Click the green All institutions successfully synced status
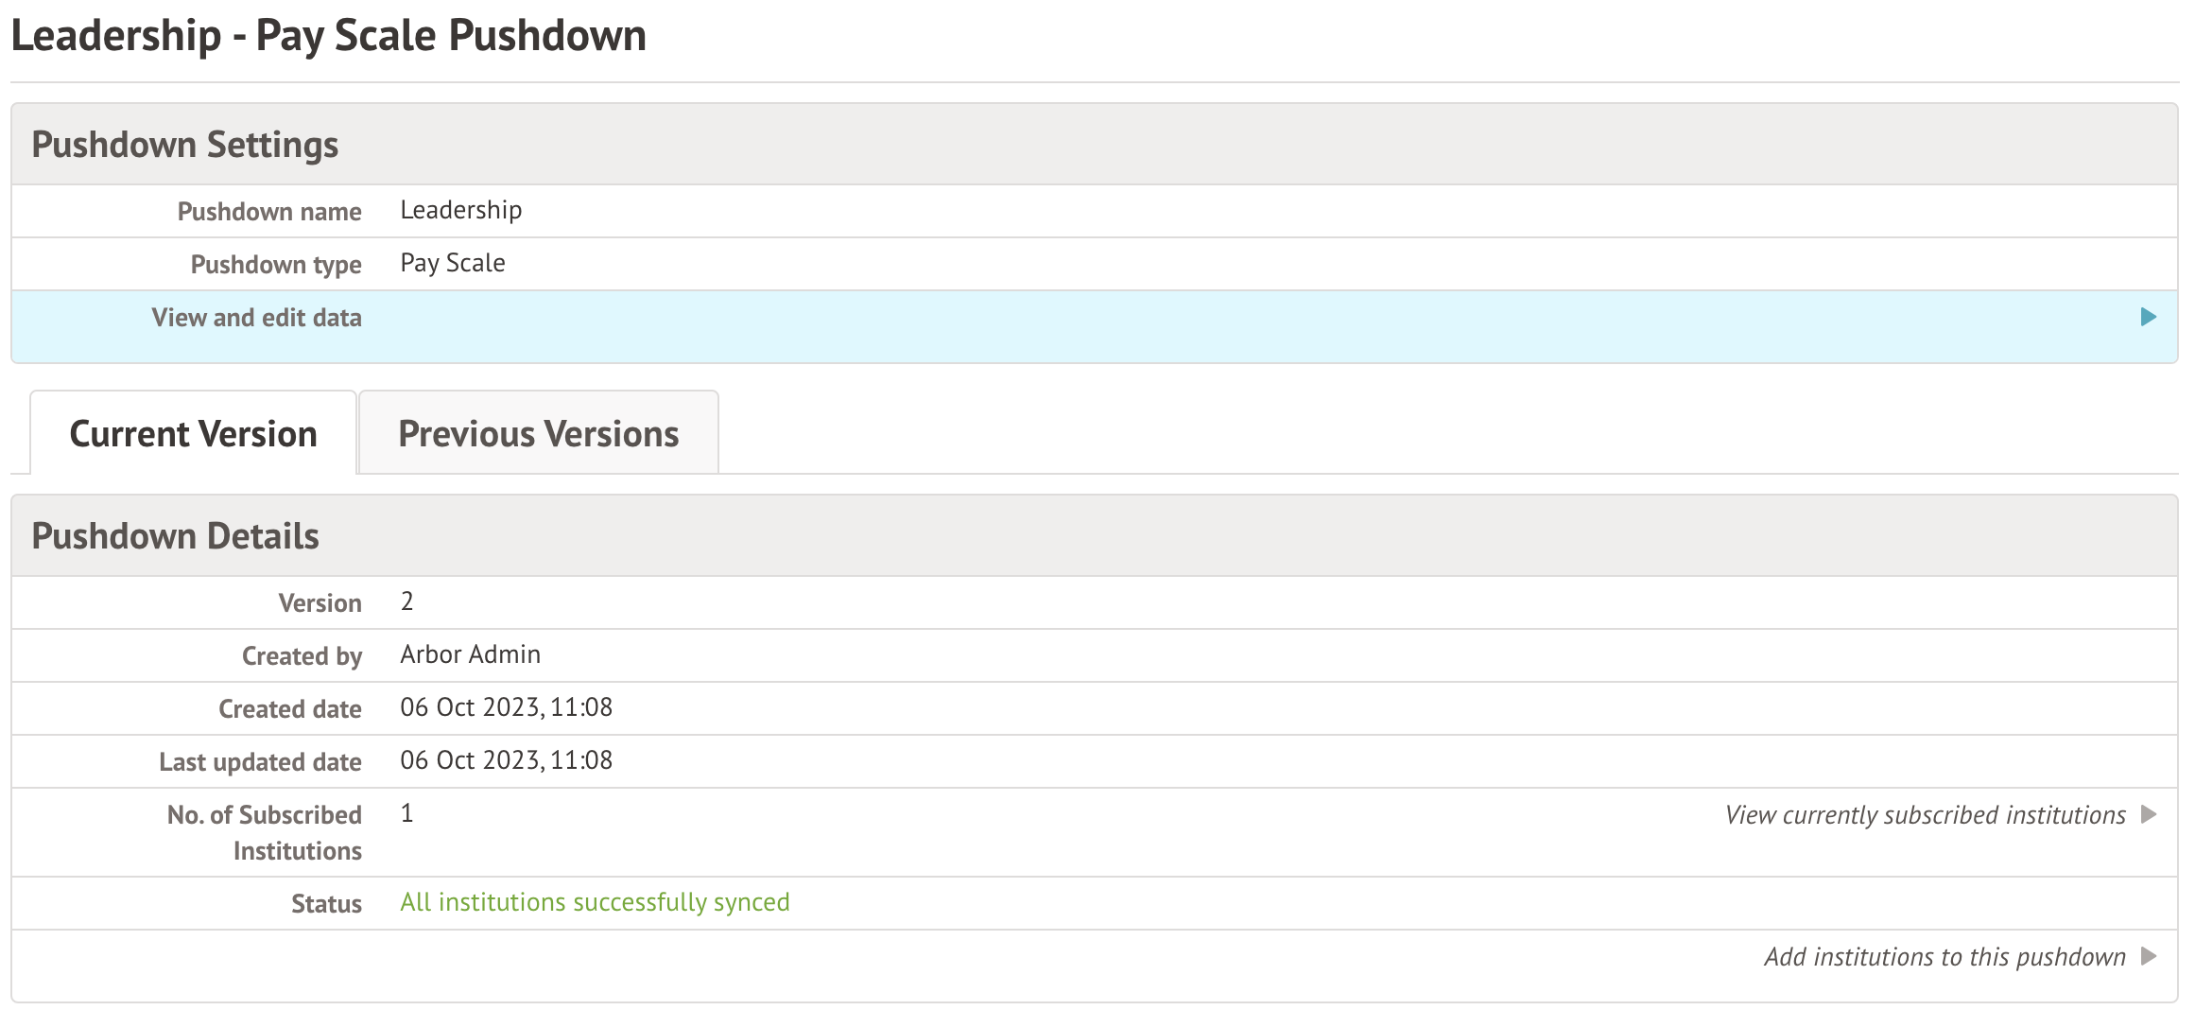Viewport: 2195px width, 1010px height. tap(595, 902)
